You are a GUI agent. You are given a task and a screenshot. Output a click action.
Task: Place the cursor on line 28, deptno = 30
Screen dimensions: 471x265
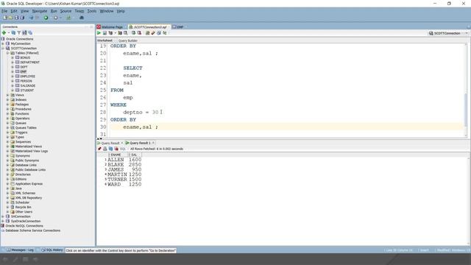(141, 113)
